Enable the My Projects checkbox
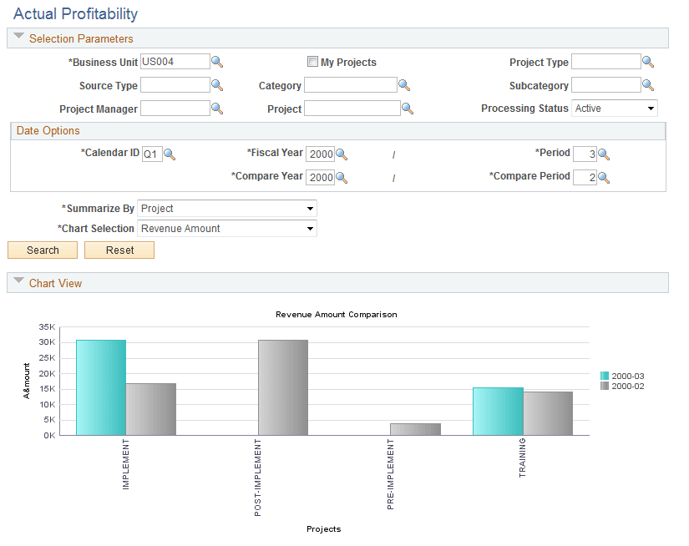The height and width of the screenshot is (546, 689). 312,61
